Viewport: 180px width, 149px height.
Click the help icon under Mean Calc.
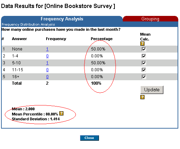click(x=142, y=44)
